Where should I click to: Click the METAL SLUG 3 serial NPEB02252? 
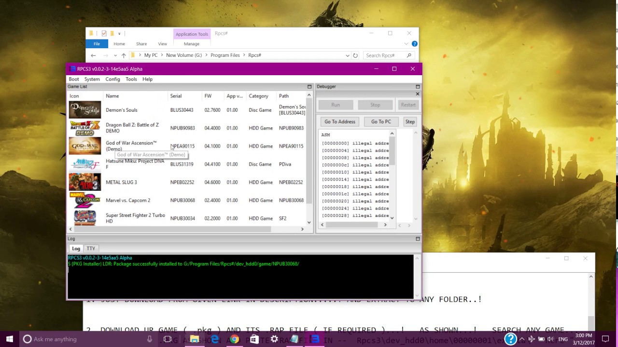pyautogui.click(x=182, y=182)
